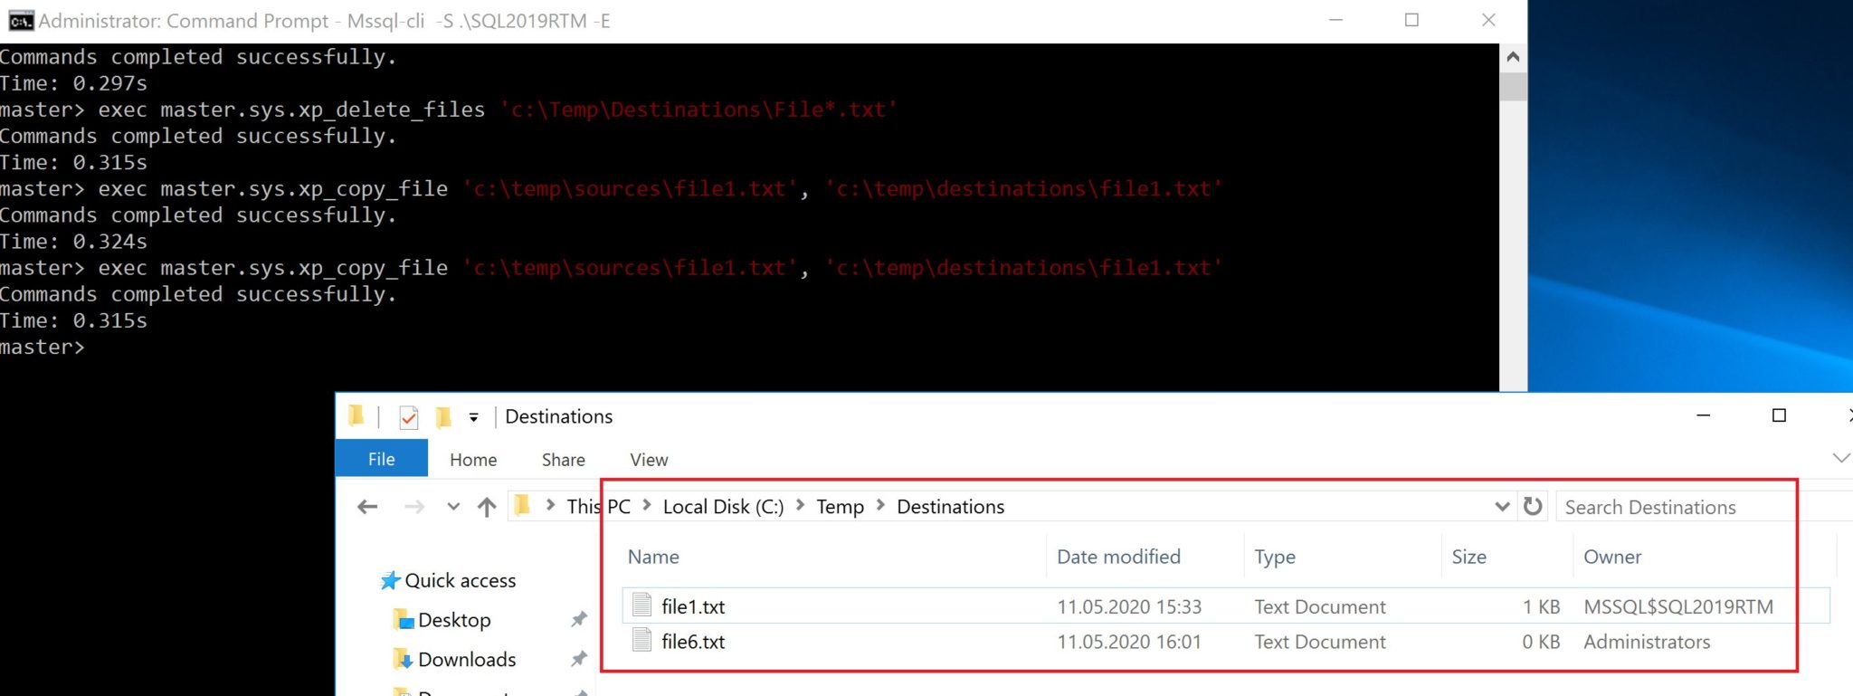
Task: Open Customize Quick Access Toolbar dropdown
Action: [x=473, y=417]
